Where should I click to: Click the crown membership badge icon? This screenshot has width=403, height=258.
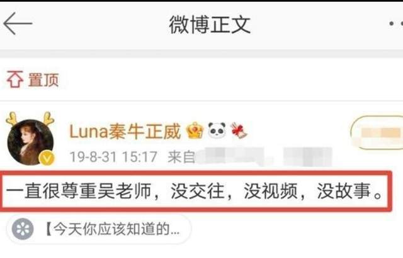pyautogui.click(x=195, y=131)
